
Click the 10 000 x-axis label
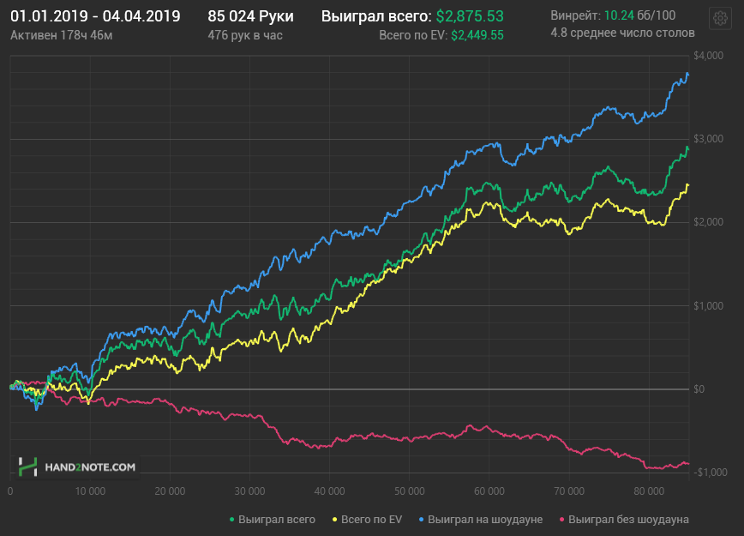coord(90,491)
